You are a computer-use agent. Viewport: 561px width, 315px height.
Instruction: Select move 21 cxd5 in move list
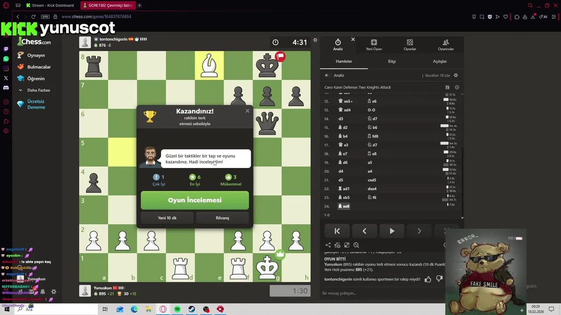click(x=372, y=180)
